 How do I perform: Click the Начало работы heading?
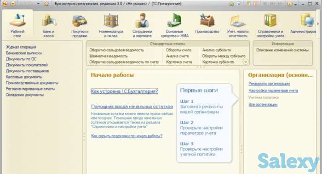tap(112, 75)
